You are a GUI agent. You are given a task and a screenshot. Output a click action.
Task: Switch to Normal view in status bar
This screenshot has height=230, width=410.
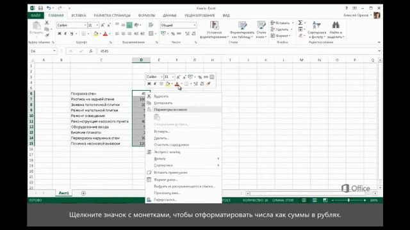(x=304, y=200)
